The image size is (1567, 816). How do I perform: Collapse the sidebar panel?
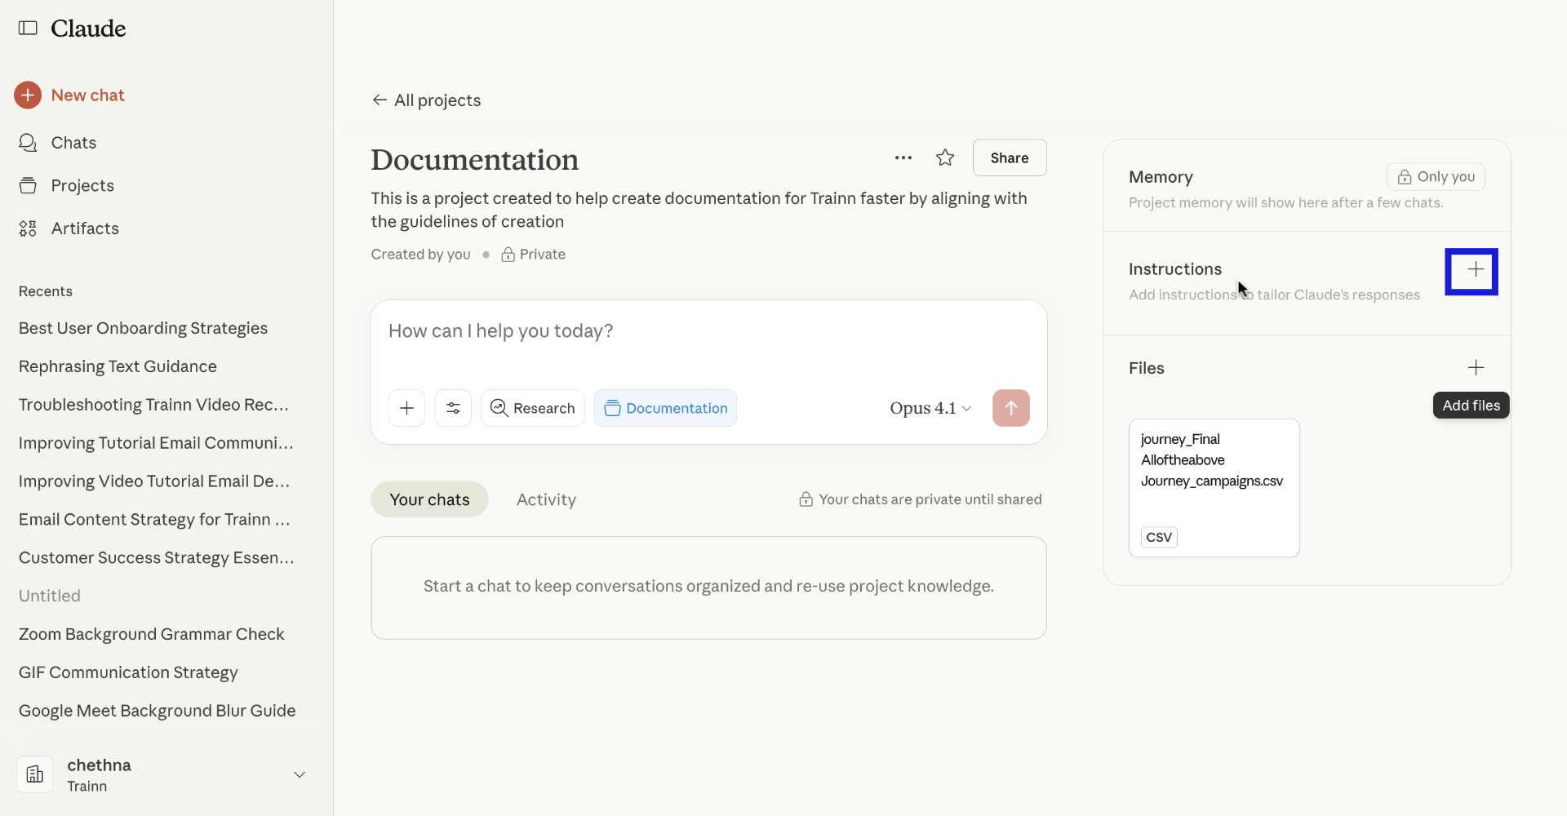[x=28, y=29]
